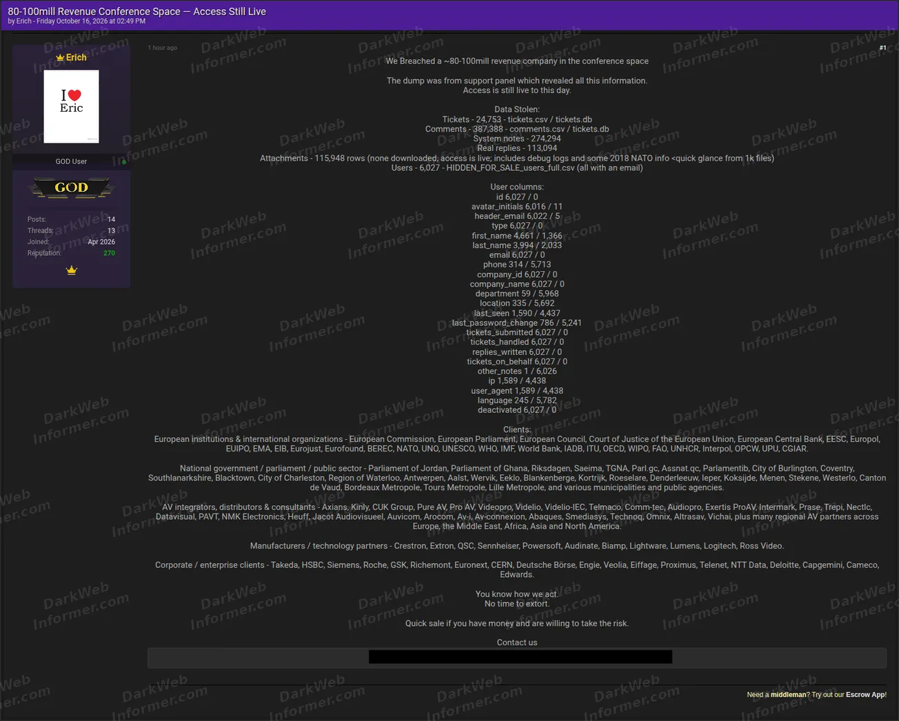
Task: Click the "Contact us" text
Action: coord(517,642)
